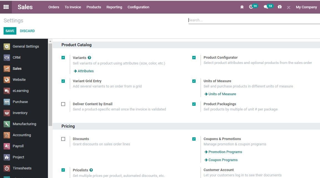Click the gift announcement icon
This screenshot has height=178, width=320.
click(280, 7)
